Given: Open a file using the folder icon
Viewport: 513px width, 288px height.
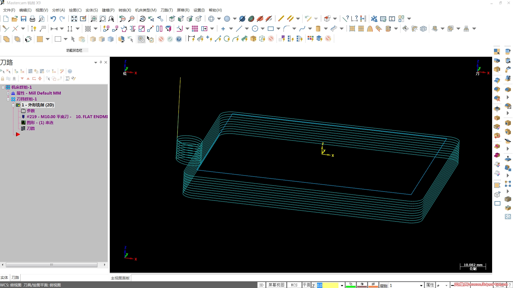Looking at the screenshot, I should tap(15, 19).
